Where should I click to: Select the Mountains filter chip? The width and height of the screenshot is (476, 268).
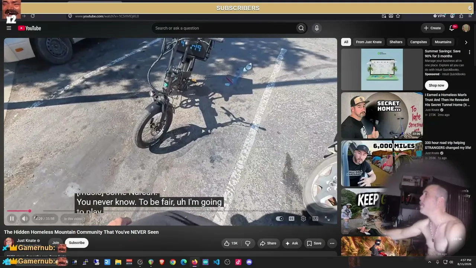[x=443, y=42]
